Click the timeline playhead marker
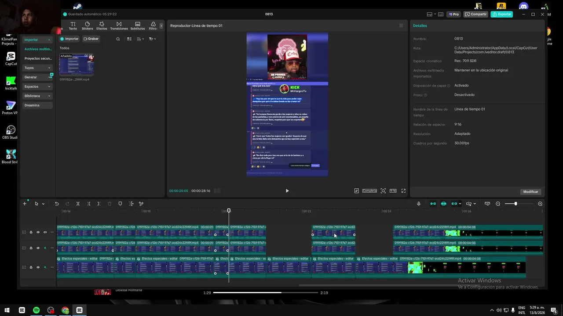 pos(229,211)
